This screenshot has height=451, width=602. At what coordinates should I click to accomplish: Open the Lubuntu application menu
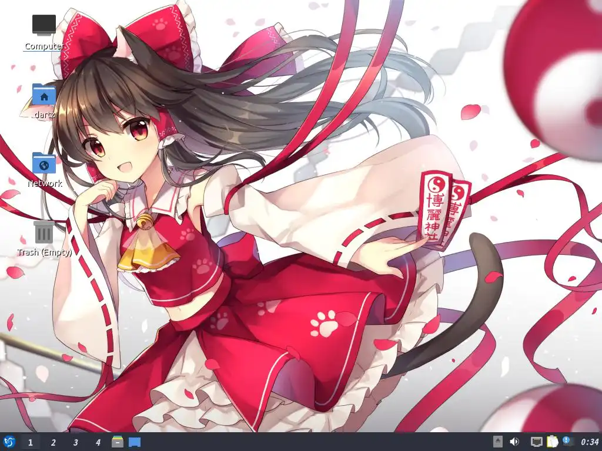(9, 442)
